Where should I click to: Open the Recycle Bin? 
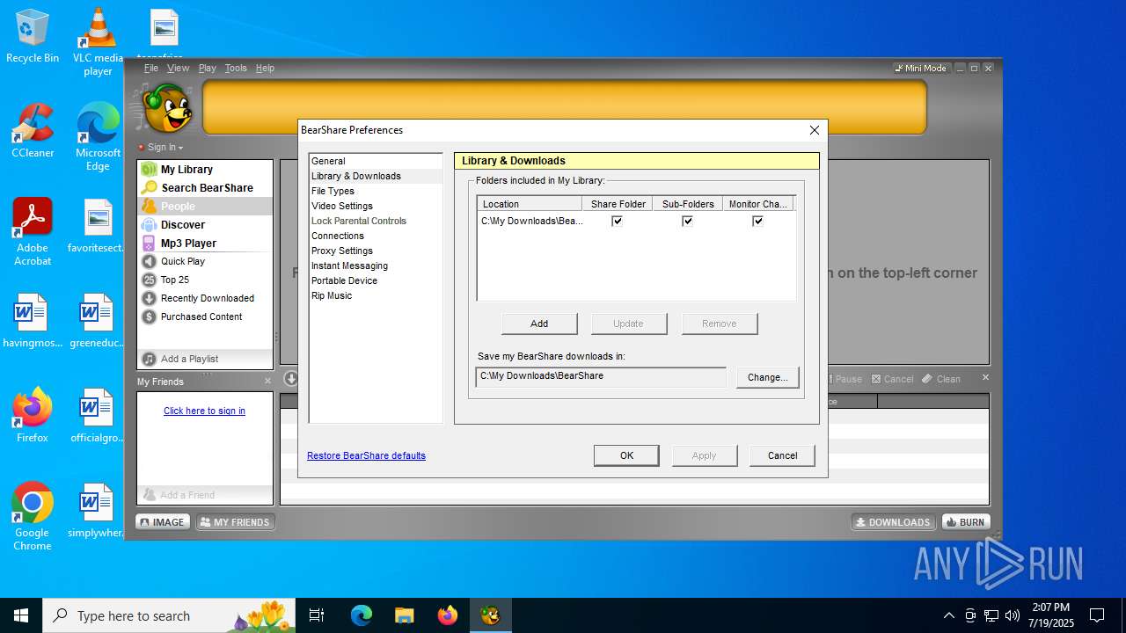[x=33, y=36]
